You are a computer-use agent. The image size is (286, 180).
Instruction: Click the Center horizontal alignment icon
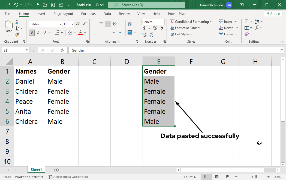point(101,33)
